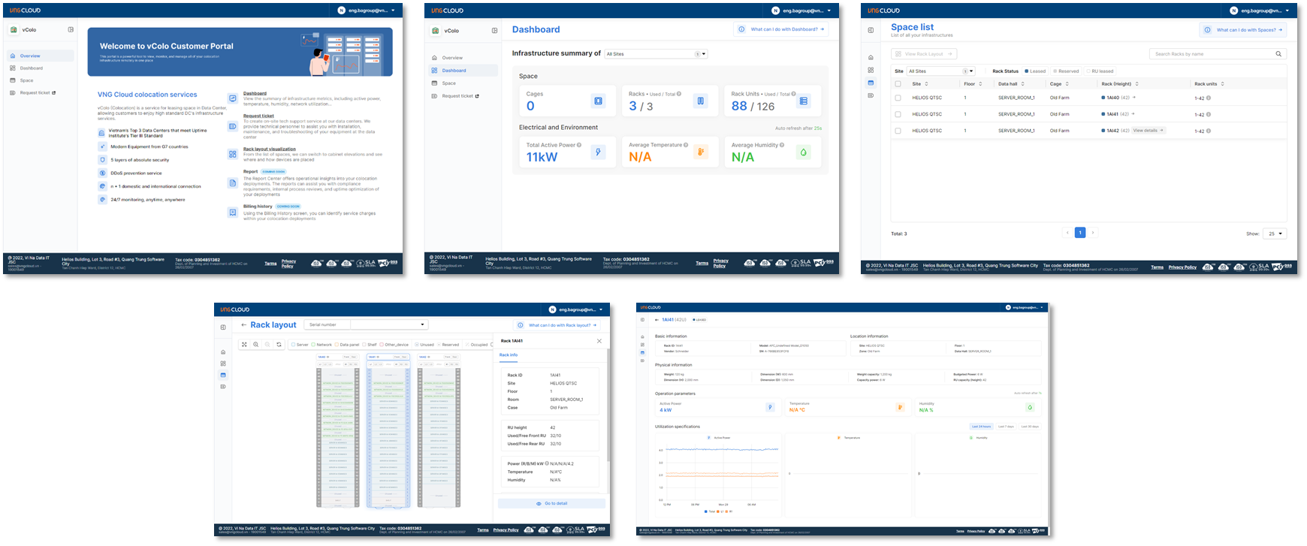The image size is (1307, 546).
Task: Open the Rack info tab
Action: pyautogui.click(x=509, y=354)
